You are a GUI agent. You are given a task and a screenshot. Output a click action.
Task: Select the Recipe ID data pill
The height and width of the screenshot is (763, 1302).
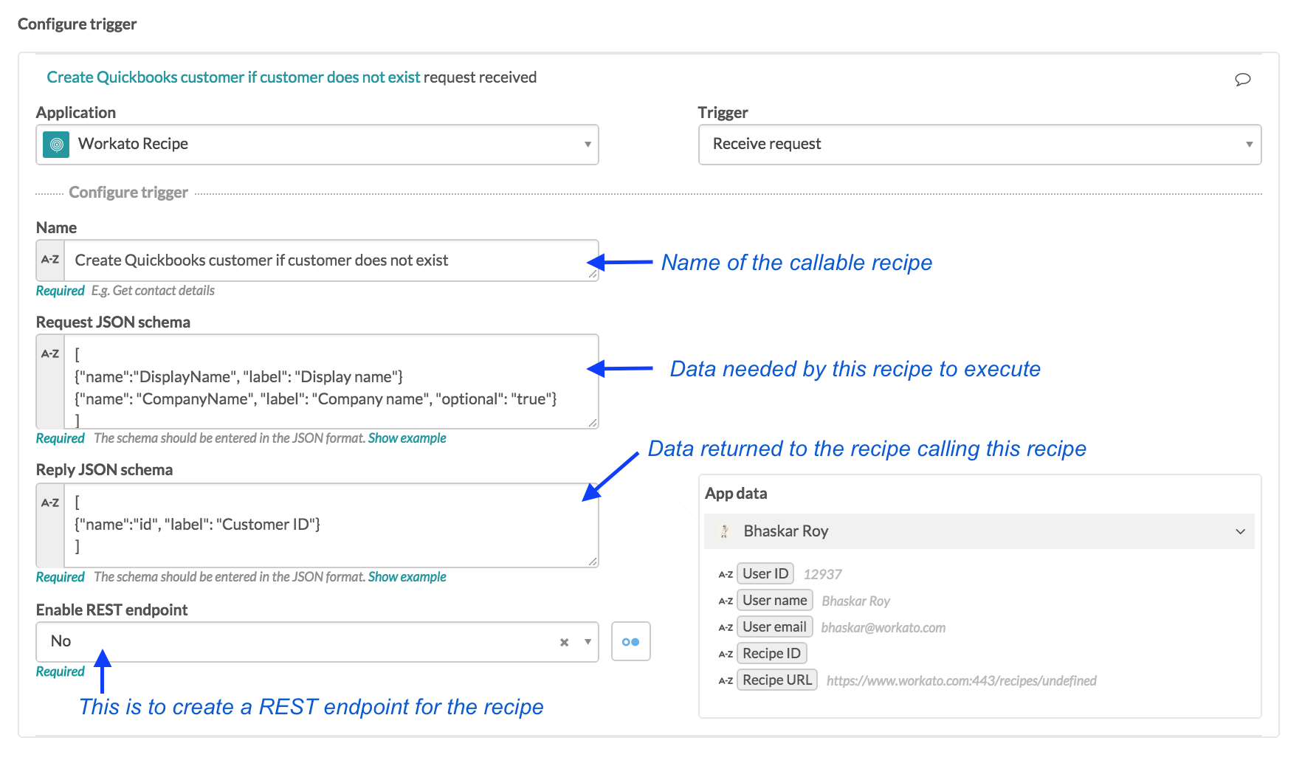coord(771,653)
